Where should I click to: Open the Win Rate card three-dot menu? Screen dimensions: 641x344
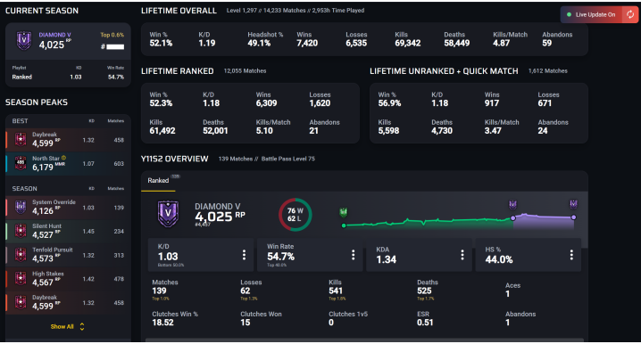pyautogui.click(x=354, y=255)
